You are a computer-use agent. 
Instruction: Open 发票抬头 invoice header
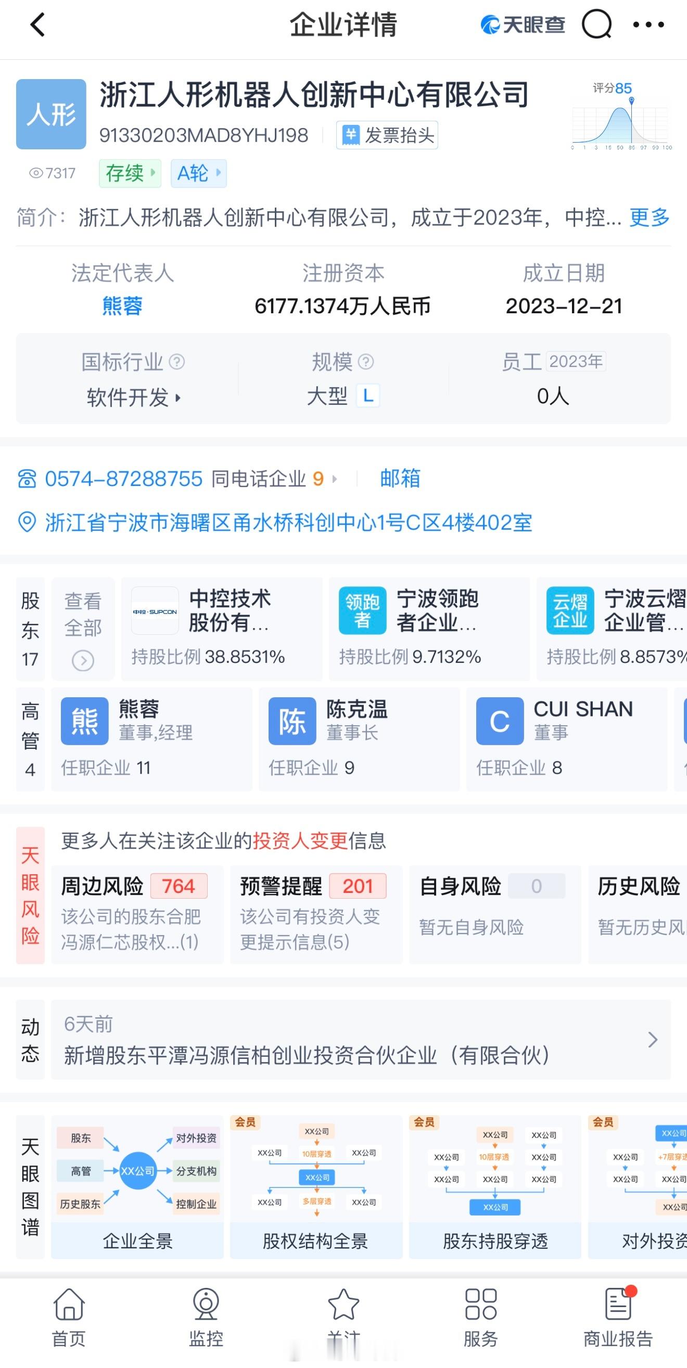[387, 135]
